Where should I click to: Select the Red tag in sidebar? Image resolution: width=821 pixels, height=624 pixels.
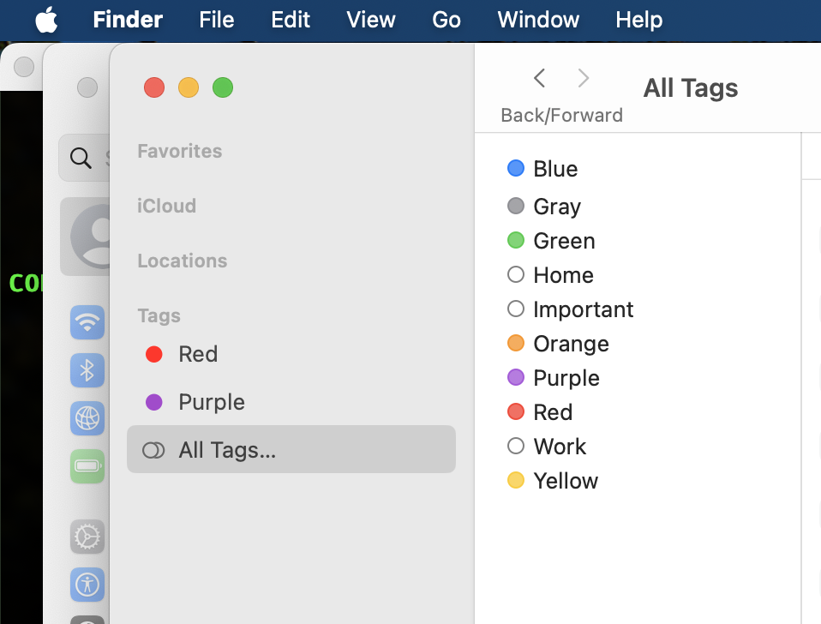click(198, 354)
